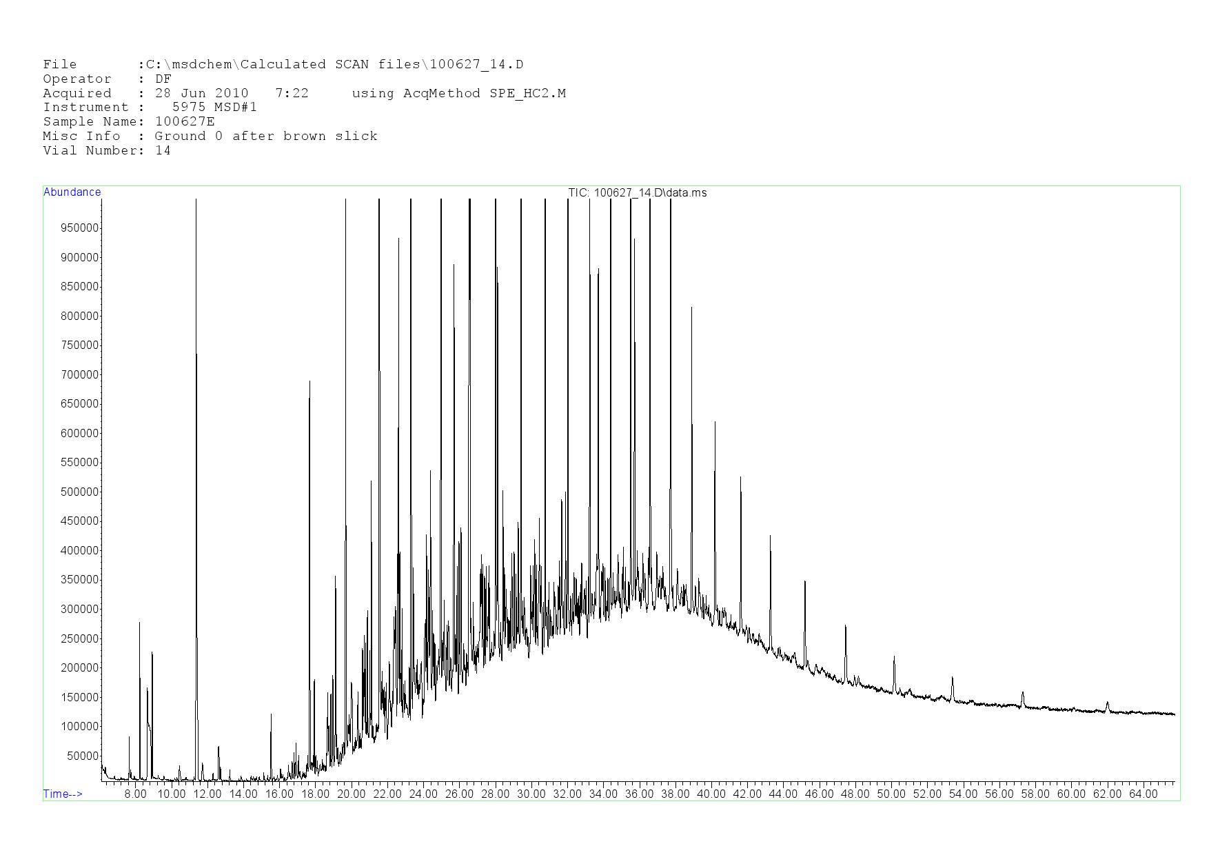Click the blue Time--> axis label
The height and width of the screenshot is (855, 1209).
[x=63, y=794]
